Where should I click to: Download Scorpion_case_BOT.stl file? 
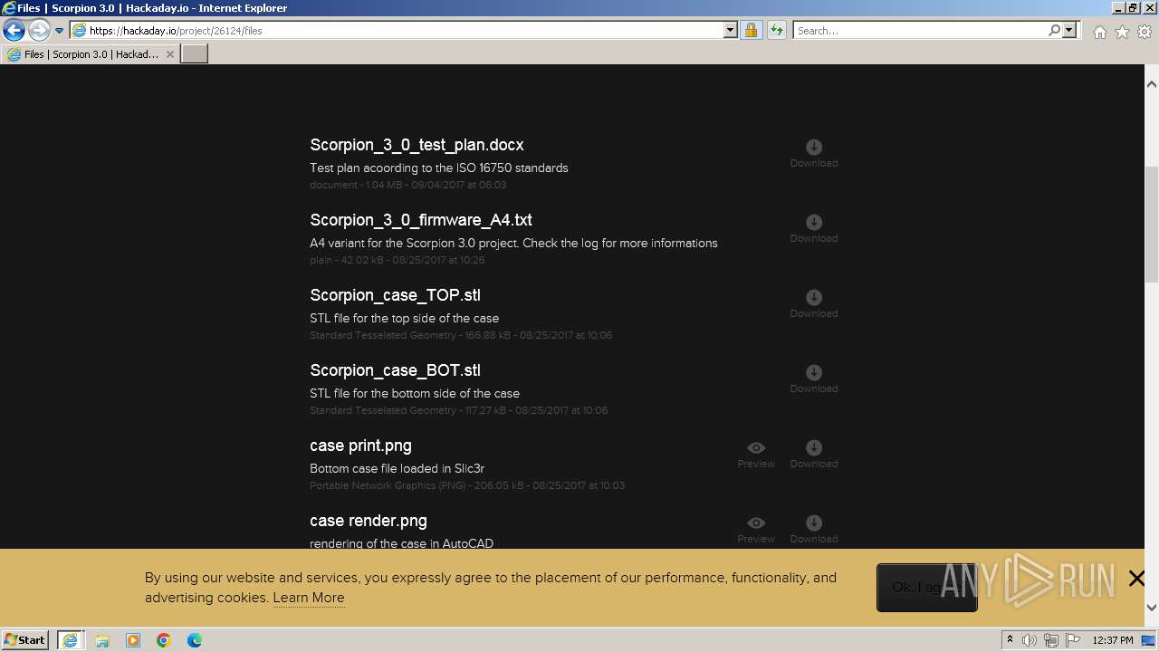coord(814,379)
